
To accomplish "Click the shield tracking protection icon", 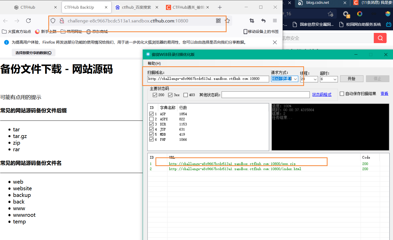I will (53, 21).
